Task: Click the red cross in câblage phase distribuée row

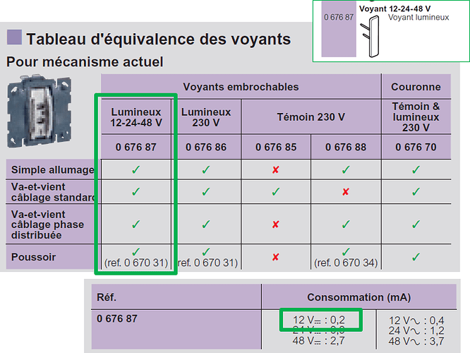Action: pos(276,225)
